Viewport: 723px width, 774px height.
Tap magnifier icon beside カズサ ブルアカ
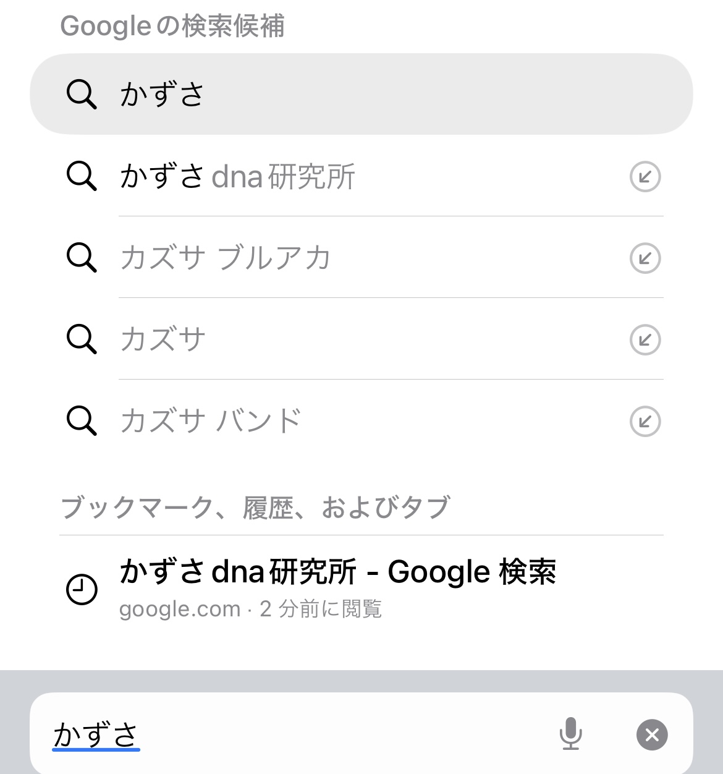click(82, 258)
